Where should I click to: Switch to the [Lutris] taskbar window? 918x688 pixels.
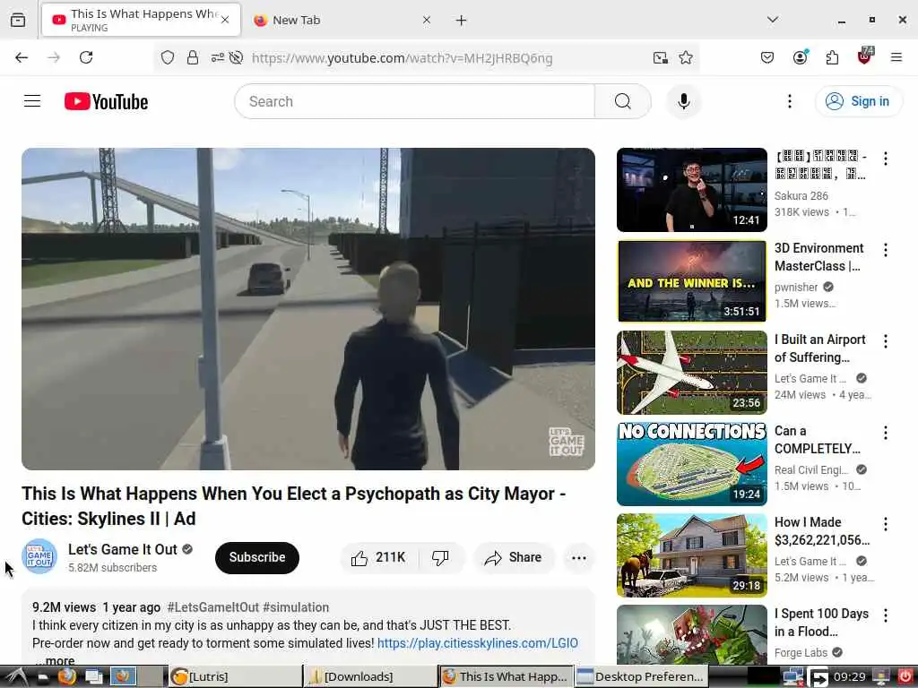(x=236, y=677)
